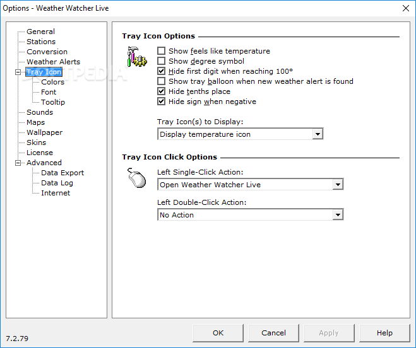Click the tray icon options tools icon
The image size is (416, 348).
(x=136, y=57)
